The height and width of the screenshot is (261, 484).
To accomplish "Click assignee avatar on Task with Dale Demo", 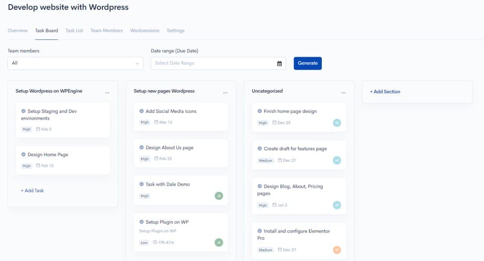I will 219,195.
